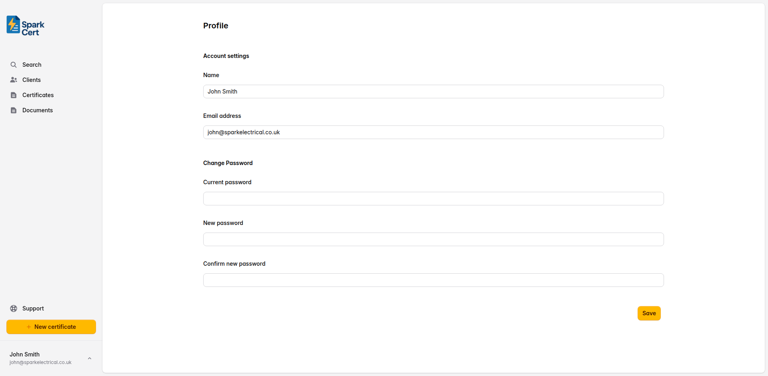
Task: Open the Support page
Action: click(x=33, y=308)
